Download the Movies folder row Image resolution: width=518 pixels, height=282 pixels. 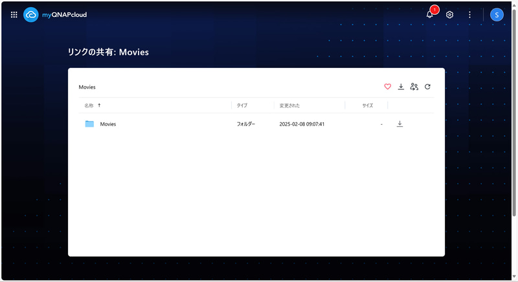[x=400, y=124]
